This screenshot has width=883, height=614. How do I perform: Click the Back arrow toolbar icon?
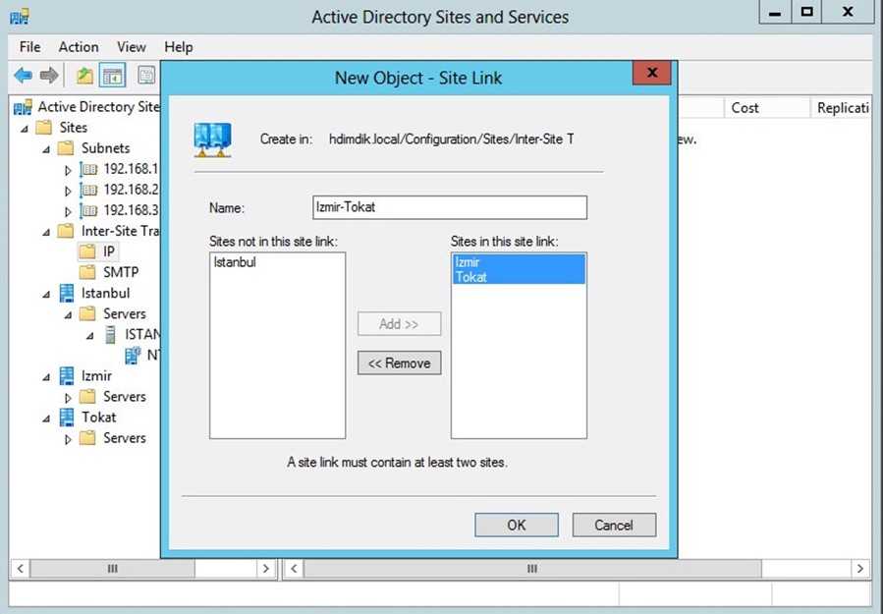click(24, 75)
